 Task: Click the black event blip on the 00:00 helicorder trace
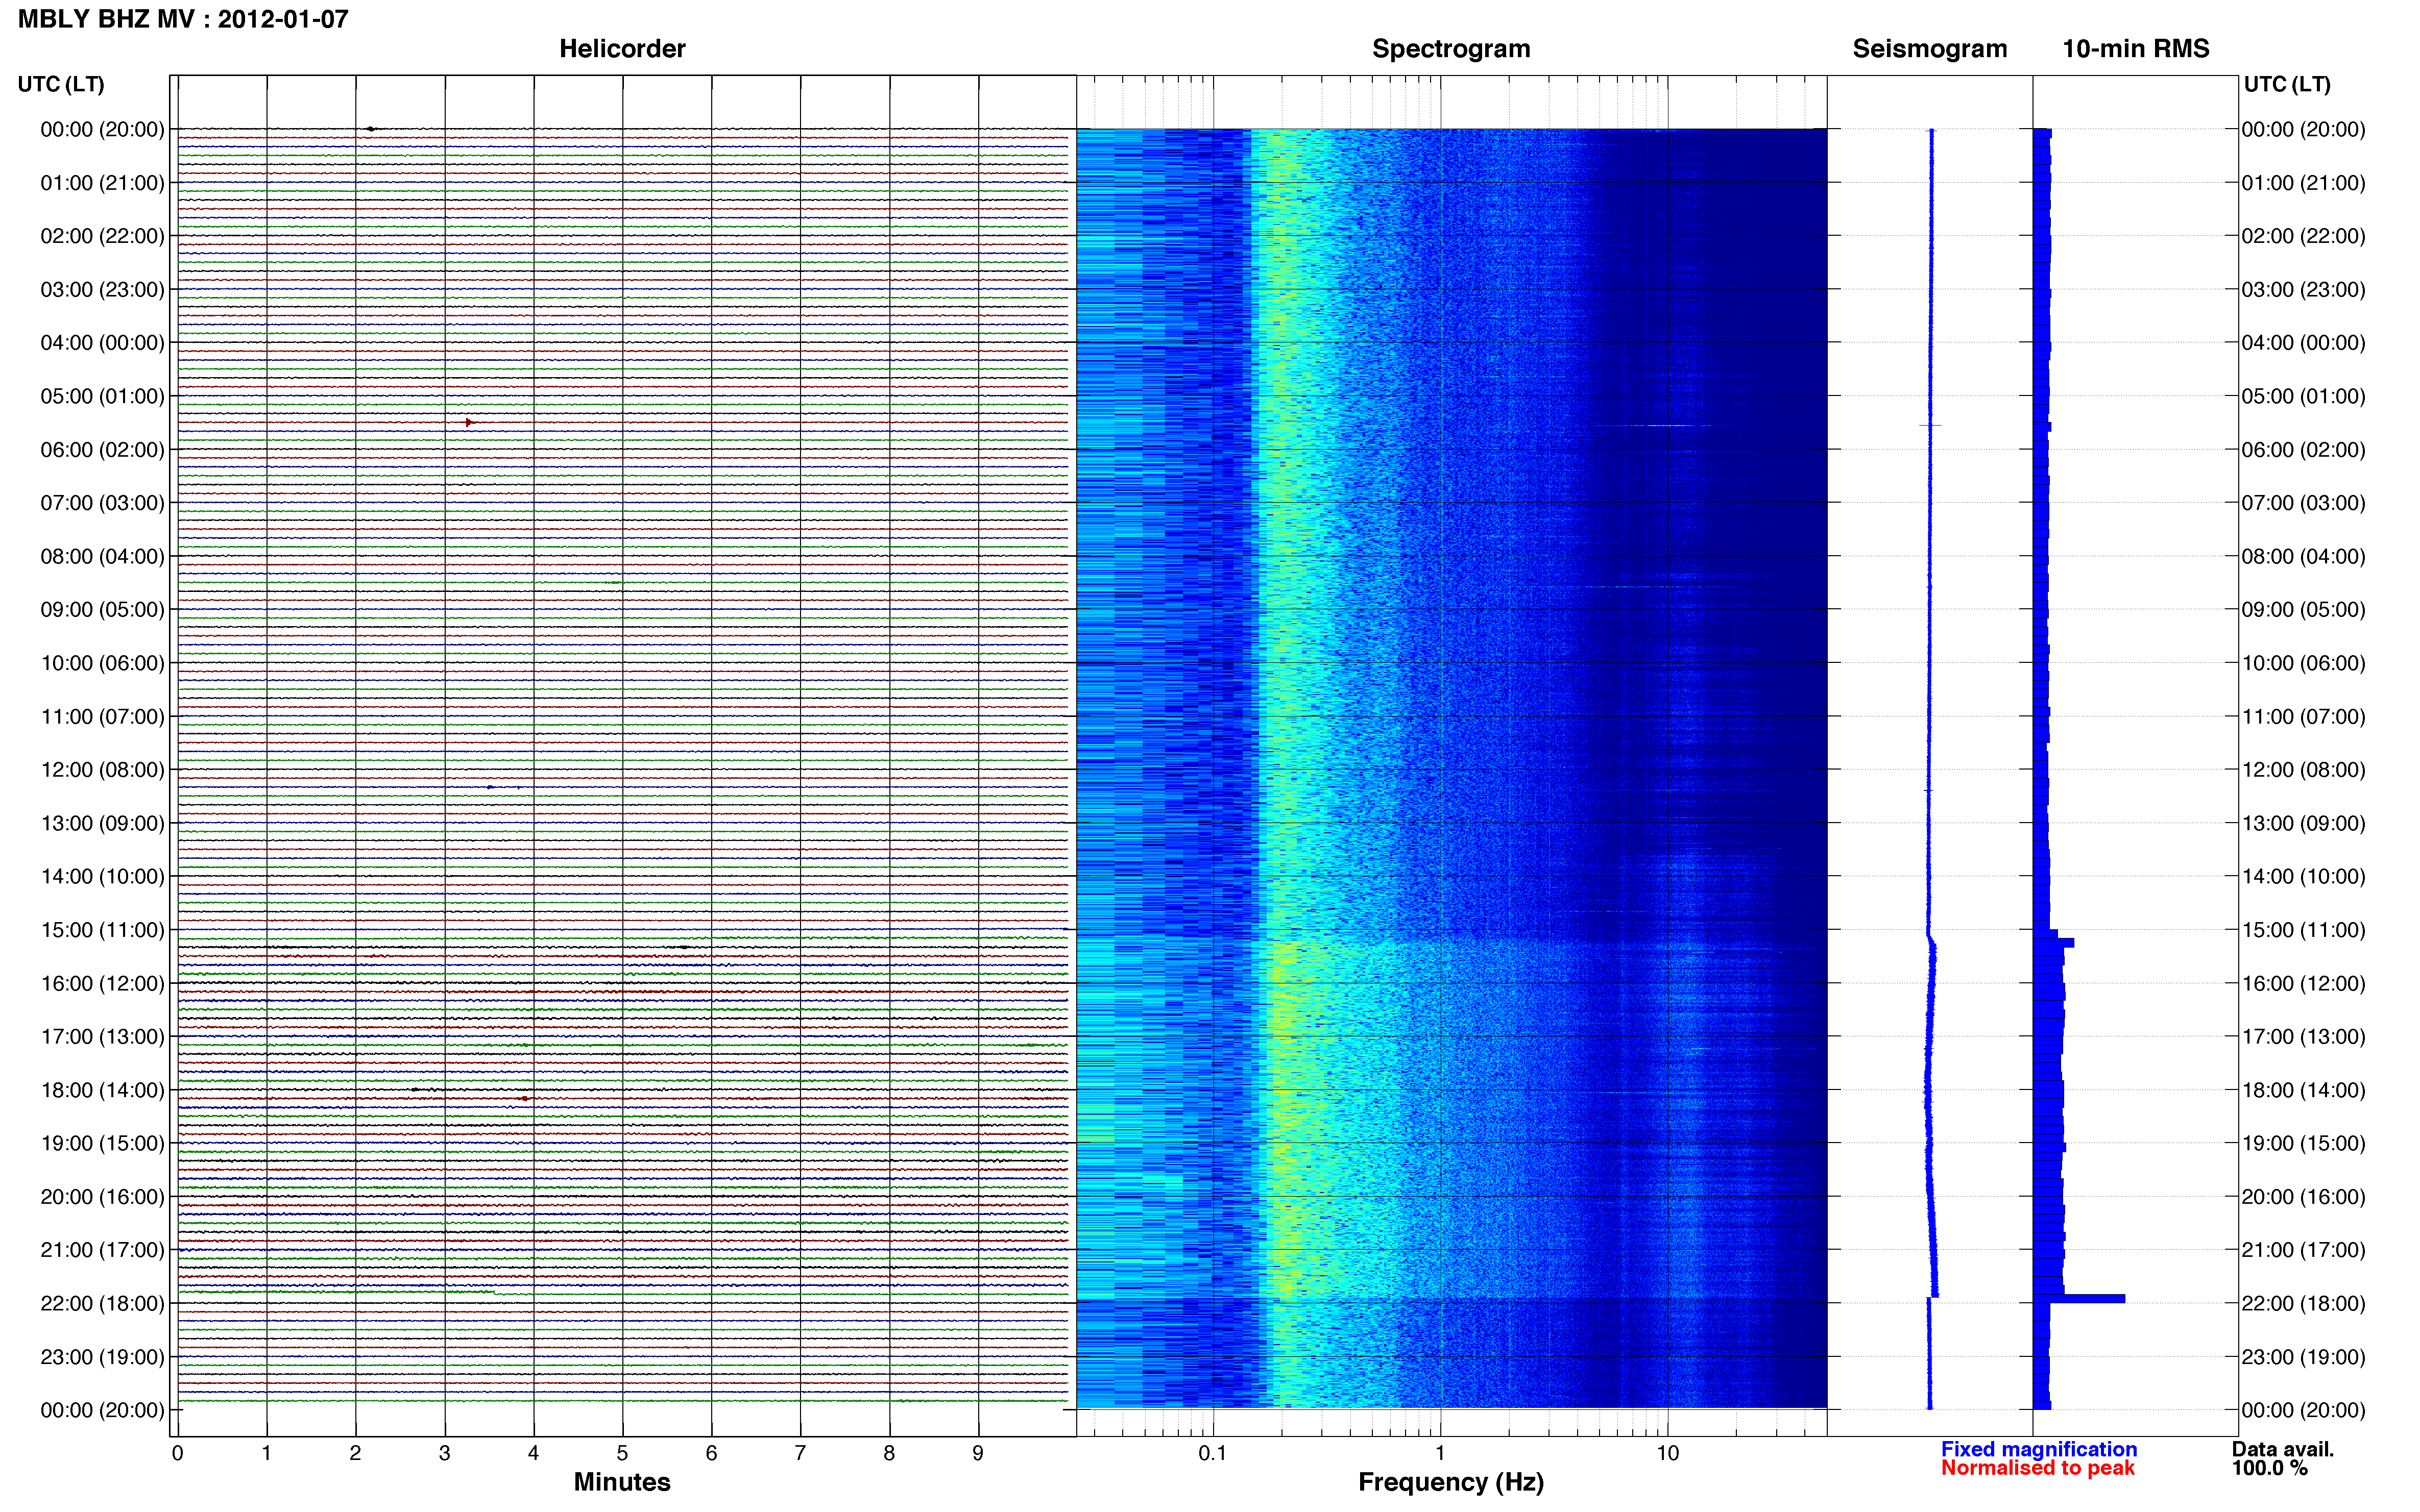click(x=370, y=129)
